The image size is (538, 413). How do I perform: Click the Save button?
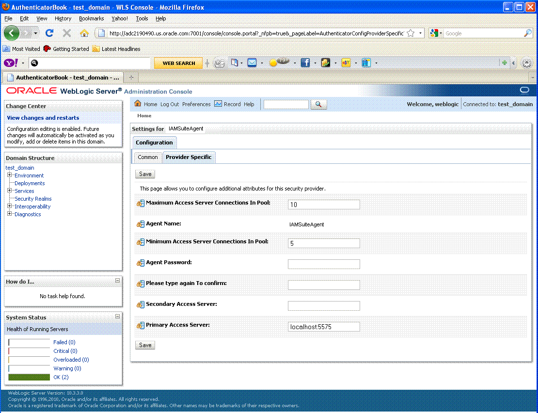coord(145,174)
